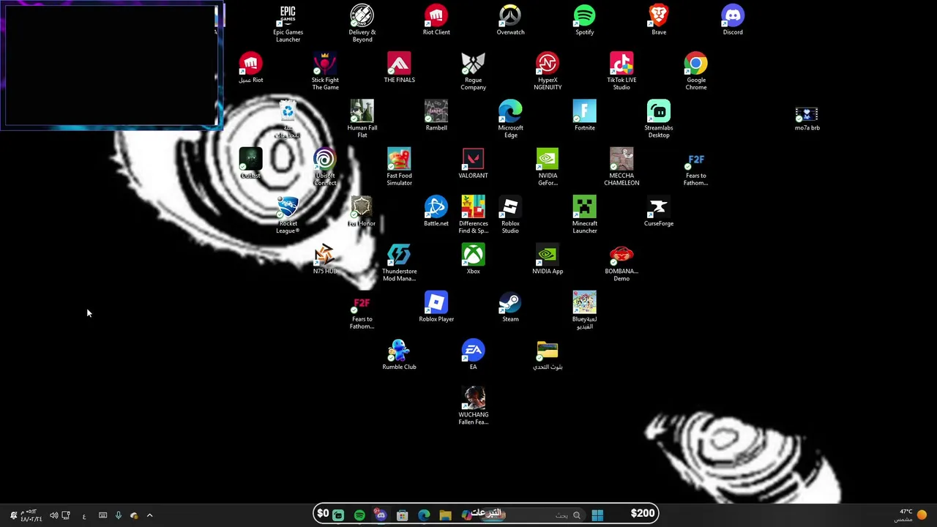Open the volume control in tray
937x527 pixels.
[53, 515]
